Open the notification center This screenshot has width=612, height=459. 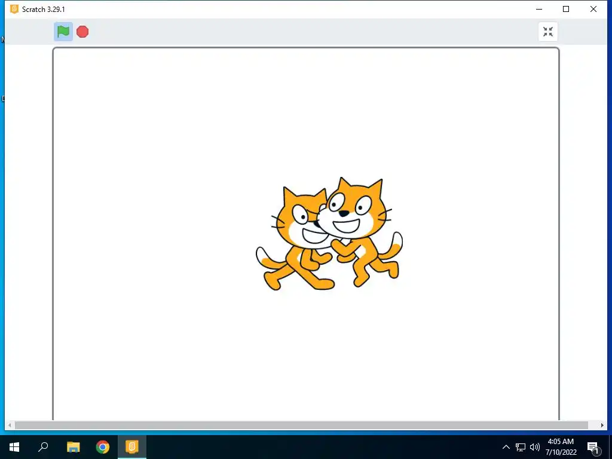click(x=593, y=447)
